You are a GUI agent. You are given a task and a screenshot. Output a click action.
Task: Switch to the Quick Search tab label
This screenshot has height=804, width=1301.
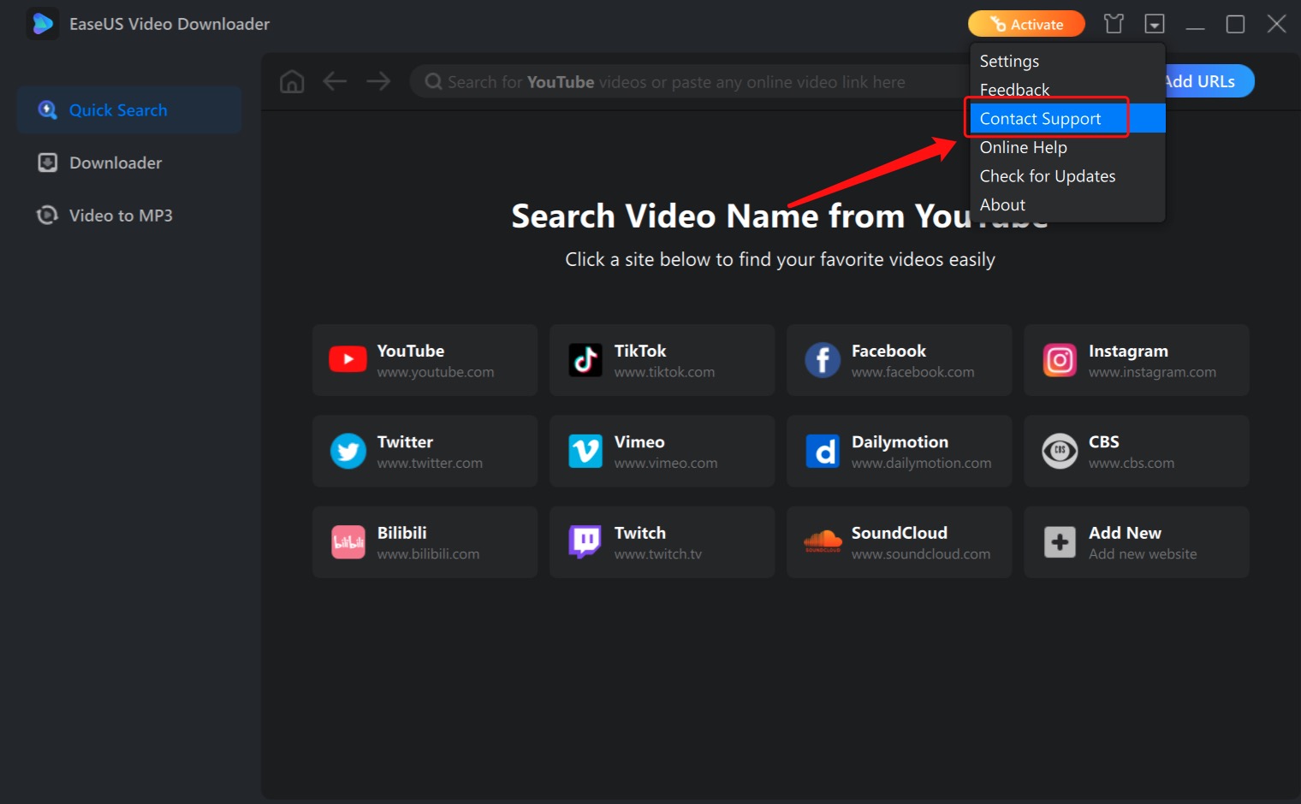pyautogui.click(x=118, y=110)
